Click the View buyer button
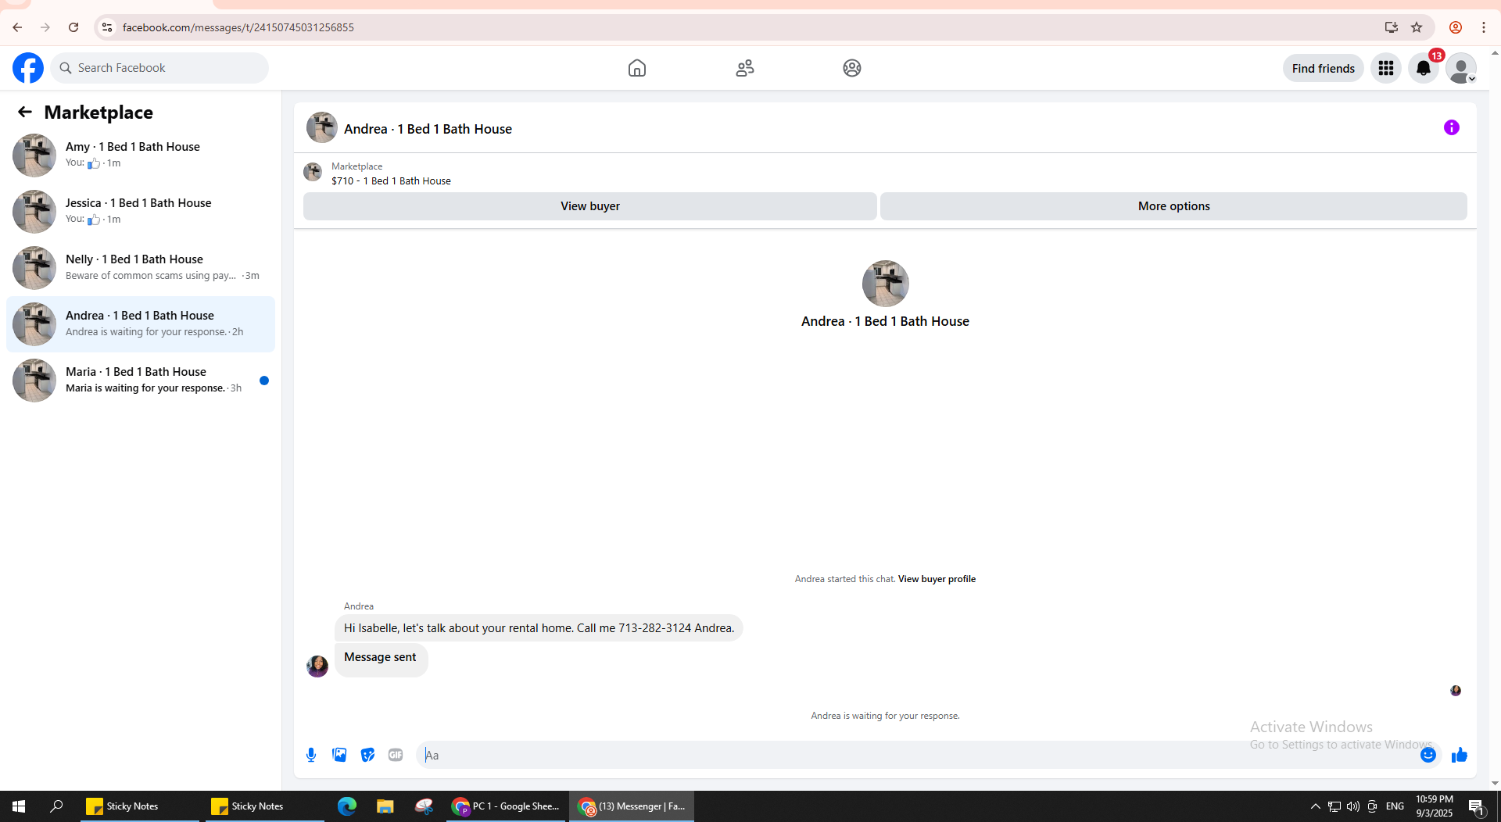 590,206
